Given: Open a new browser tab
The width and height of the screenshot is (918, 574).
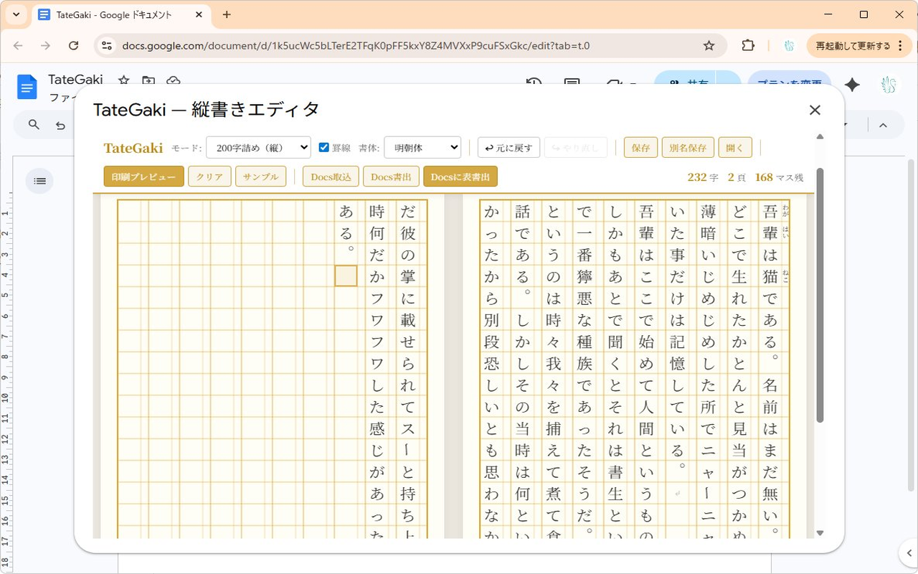Looking at the screenshot, I should pos(227,14).
